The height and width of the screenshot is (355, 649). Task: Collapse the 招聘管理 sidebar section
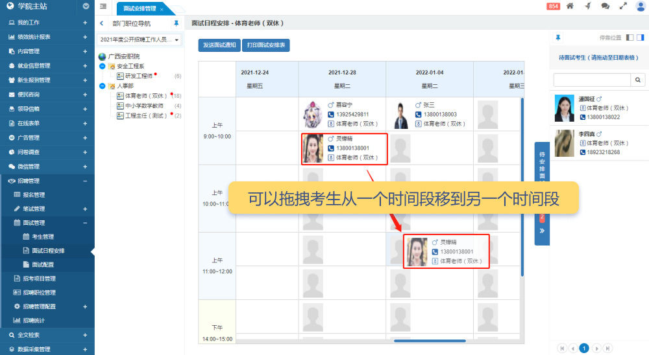click(x=85, y=181)
